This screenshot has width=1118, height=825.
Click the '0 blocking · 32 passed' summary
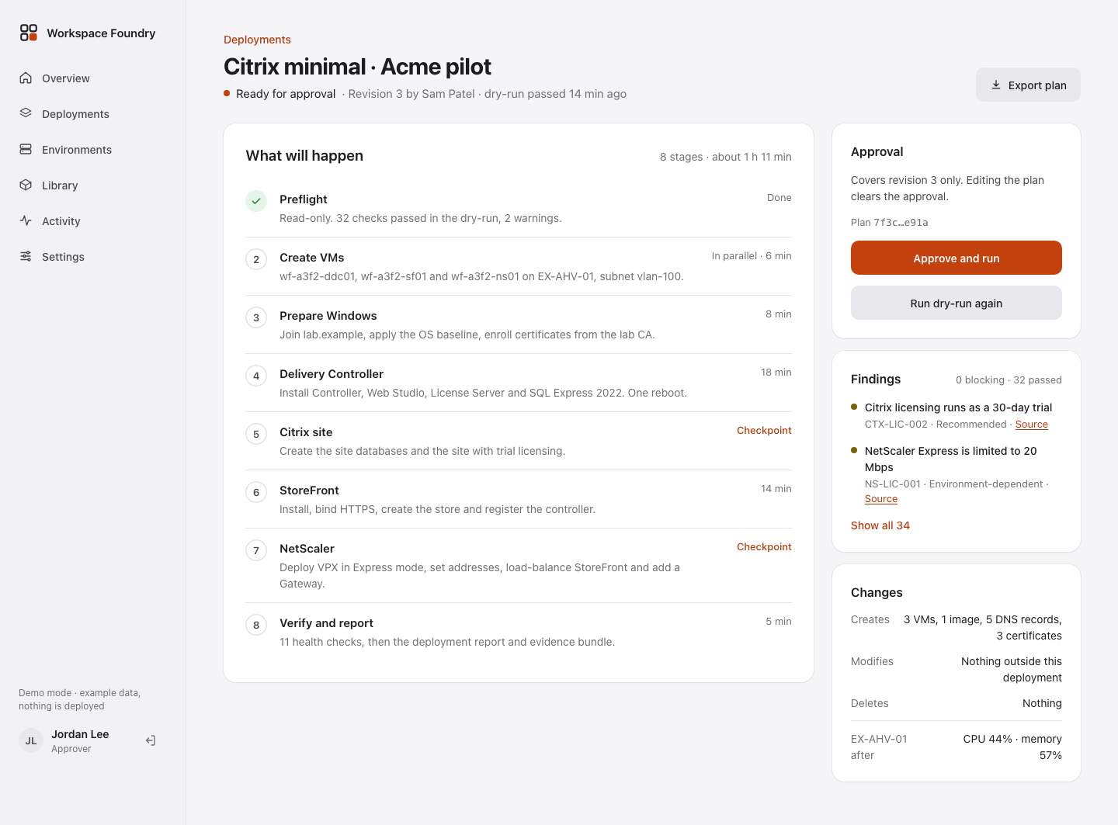pos(1009,380)
